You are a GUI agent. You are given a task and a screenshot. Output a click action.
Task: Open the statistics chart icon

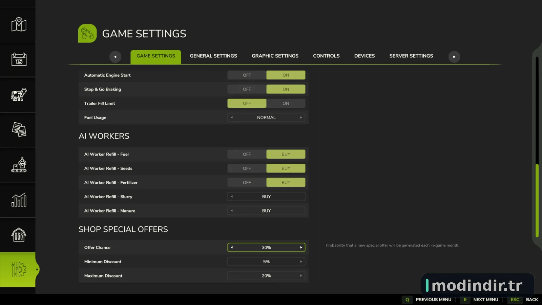[x=19, y=200]
